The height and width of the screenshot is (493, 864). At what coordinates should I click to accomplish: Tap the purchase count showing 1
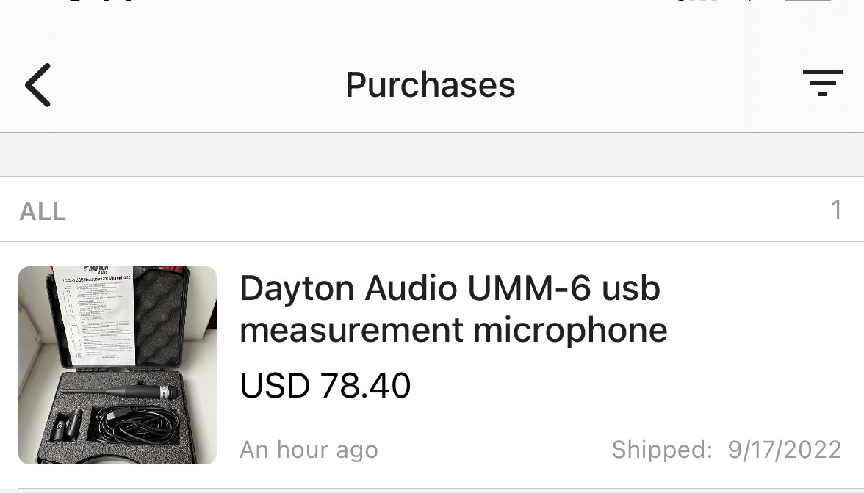click(836, 209)
